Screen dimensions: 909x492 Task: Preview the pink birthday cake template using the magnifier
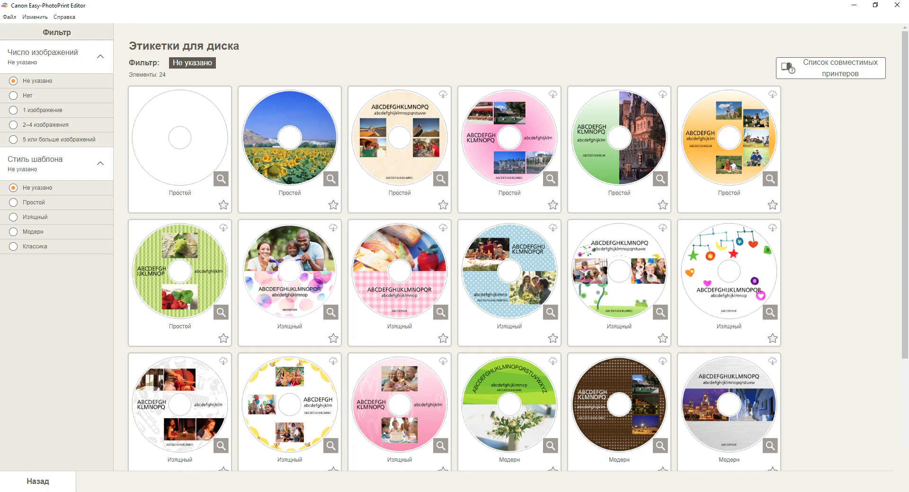click(x=441, y=445)
